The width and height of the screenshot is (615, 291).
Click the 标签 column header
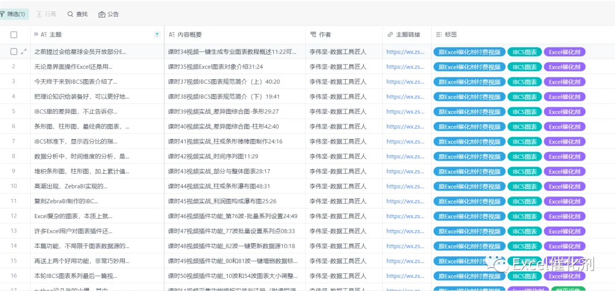click(523, 35)
